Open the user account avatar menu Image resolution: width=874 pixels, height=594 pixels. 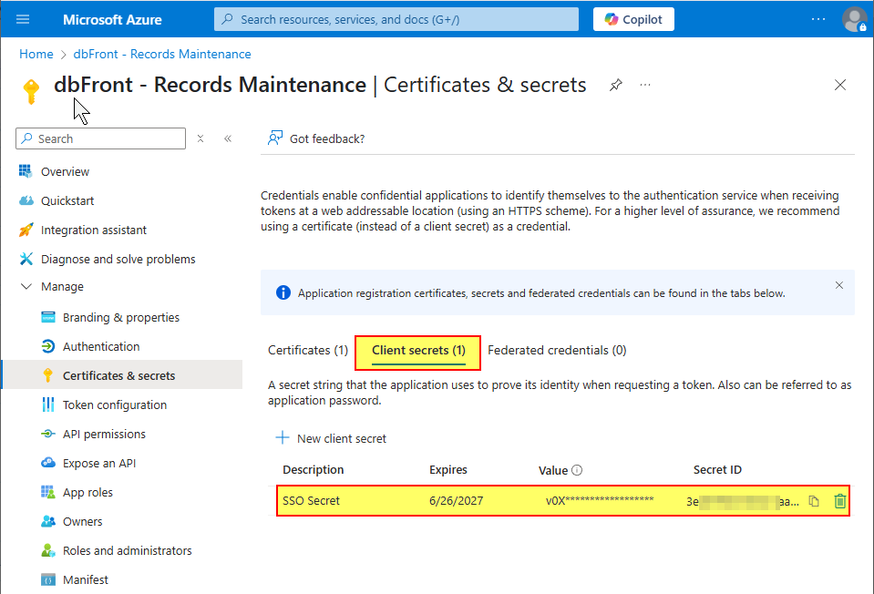(x=854, y=19)
